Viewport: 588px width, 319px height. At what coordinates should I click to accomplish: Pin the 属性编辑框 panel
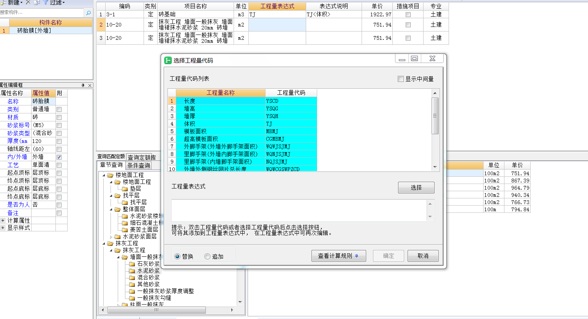pyautogui.click(x=83, y=85)
